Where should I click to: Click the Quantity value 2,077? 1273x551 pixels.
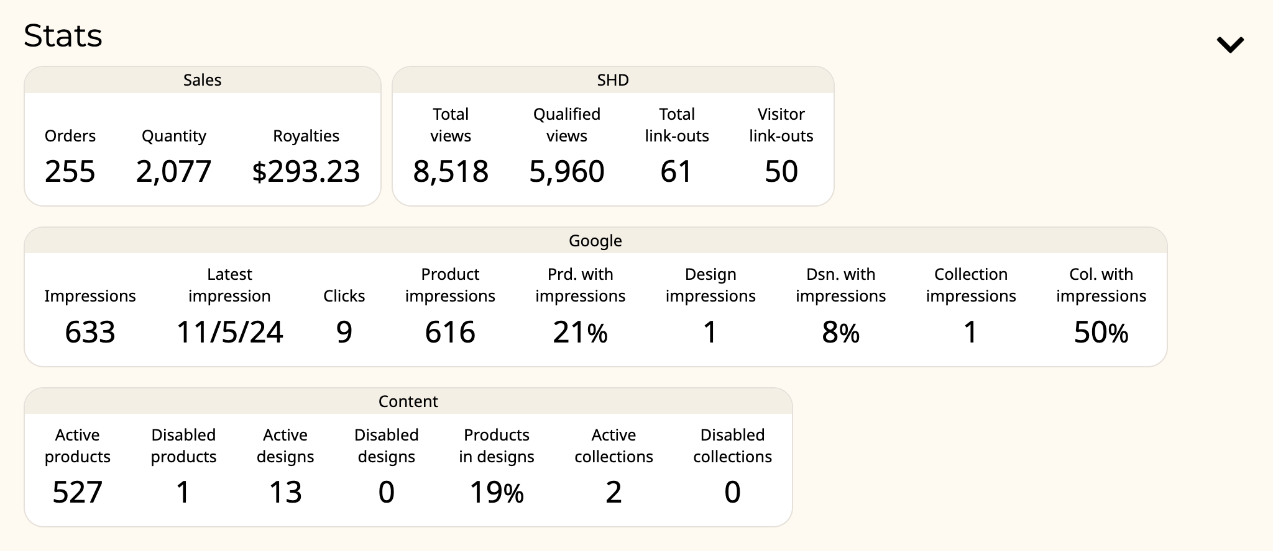pos(174,172)
